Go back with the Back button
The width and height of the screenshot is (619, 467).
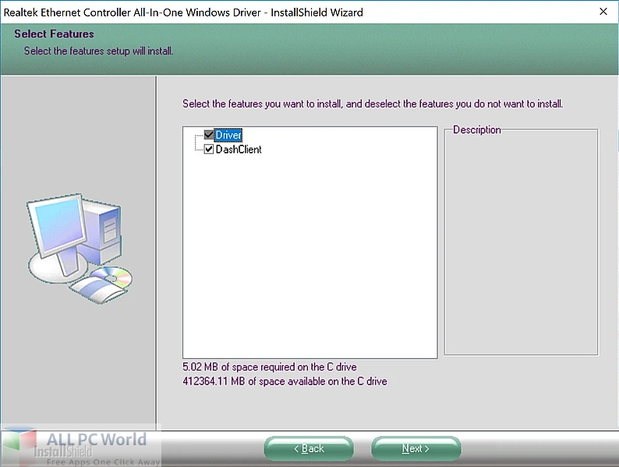click(x=309, y=448)
